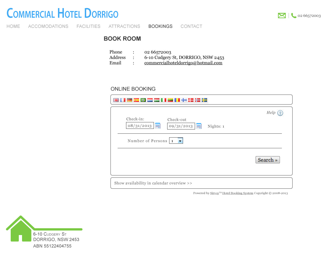
Task: Click the 'Nights: 1' text
Action: 216,126
